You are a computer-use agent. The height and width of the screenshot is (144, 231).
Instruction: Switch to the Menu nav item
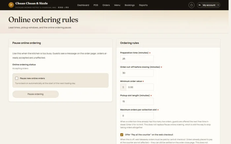tap(117, 5)
